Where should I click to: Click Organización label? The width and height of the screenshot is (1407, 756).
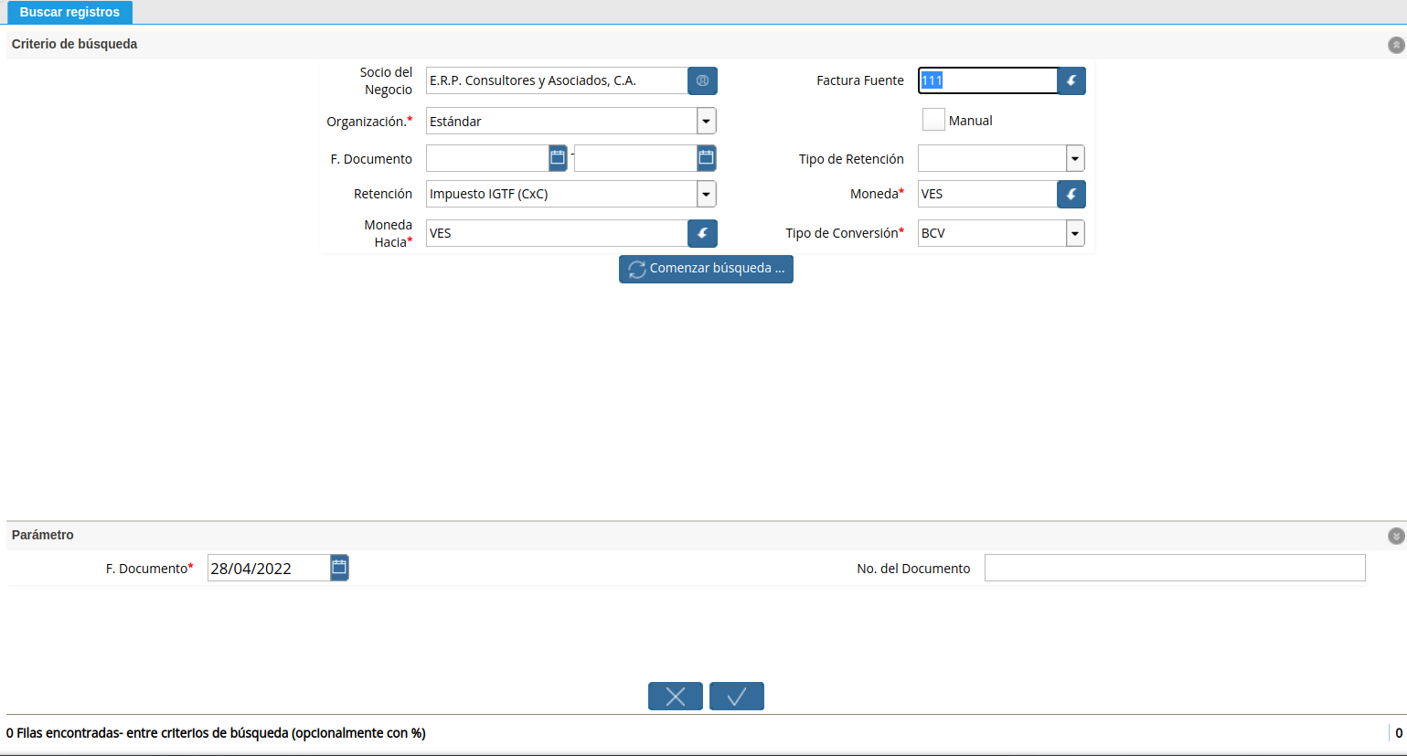tap(369, 122)
